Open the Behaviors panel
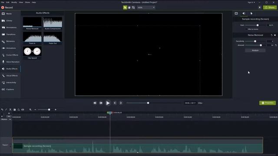 (x=10, y=41)
